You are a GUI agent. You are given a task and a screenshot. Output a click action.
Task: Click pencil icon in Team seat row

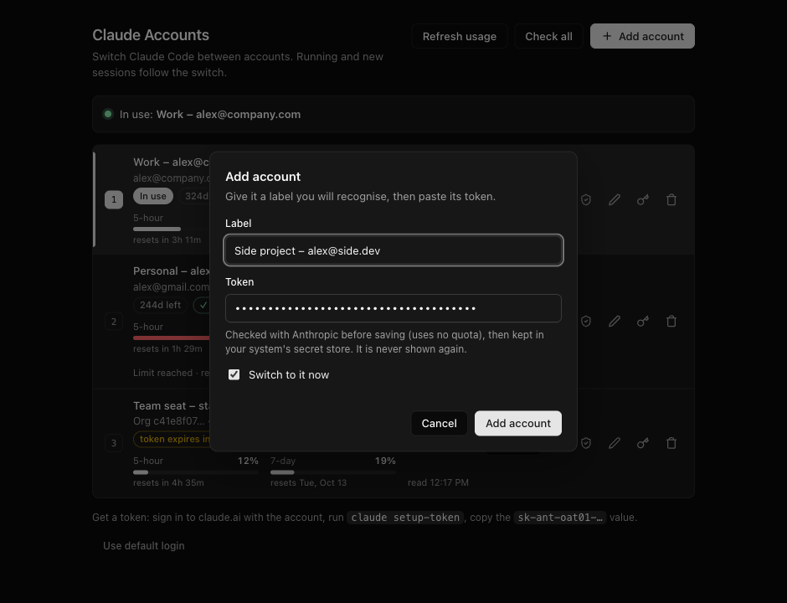coord(615,443)
